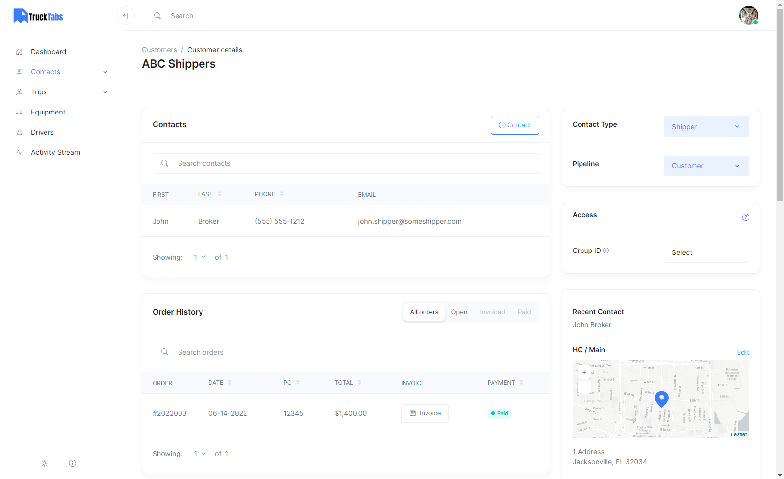Open the user avatar menu
784x479 pixels.
coord(748,16)
